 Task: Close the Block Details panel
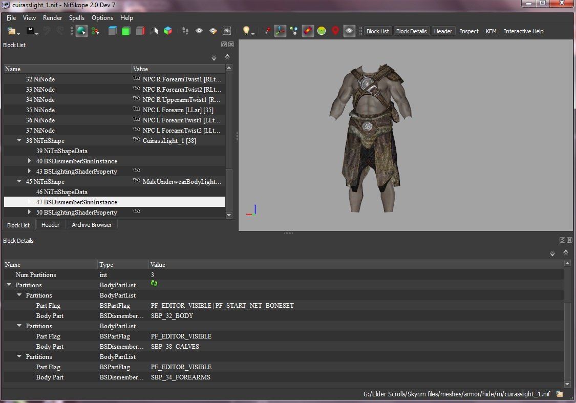coord(569,240)
